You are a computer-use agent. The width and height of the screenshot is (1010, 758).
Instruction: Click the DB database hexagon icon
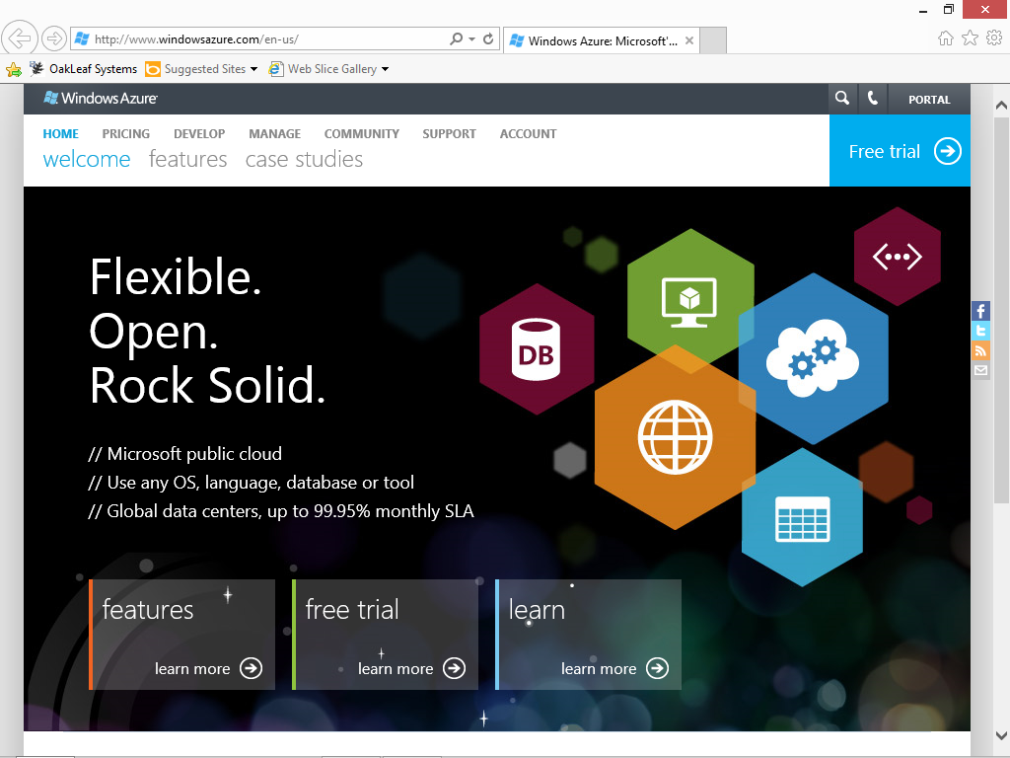coord(536,349)
